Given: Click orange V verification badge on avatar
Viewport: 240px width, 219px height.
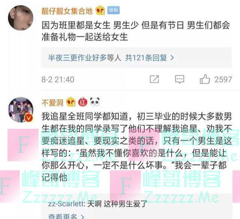Looking at the screenshot, I should [x=28, y=118].
